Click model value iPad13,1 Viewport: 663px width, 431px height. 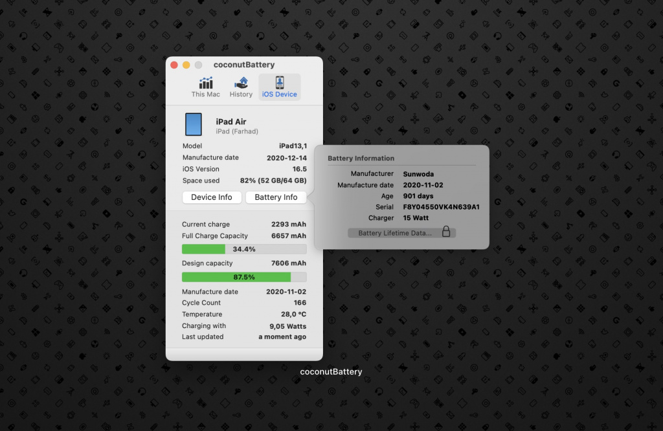293,146
